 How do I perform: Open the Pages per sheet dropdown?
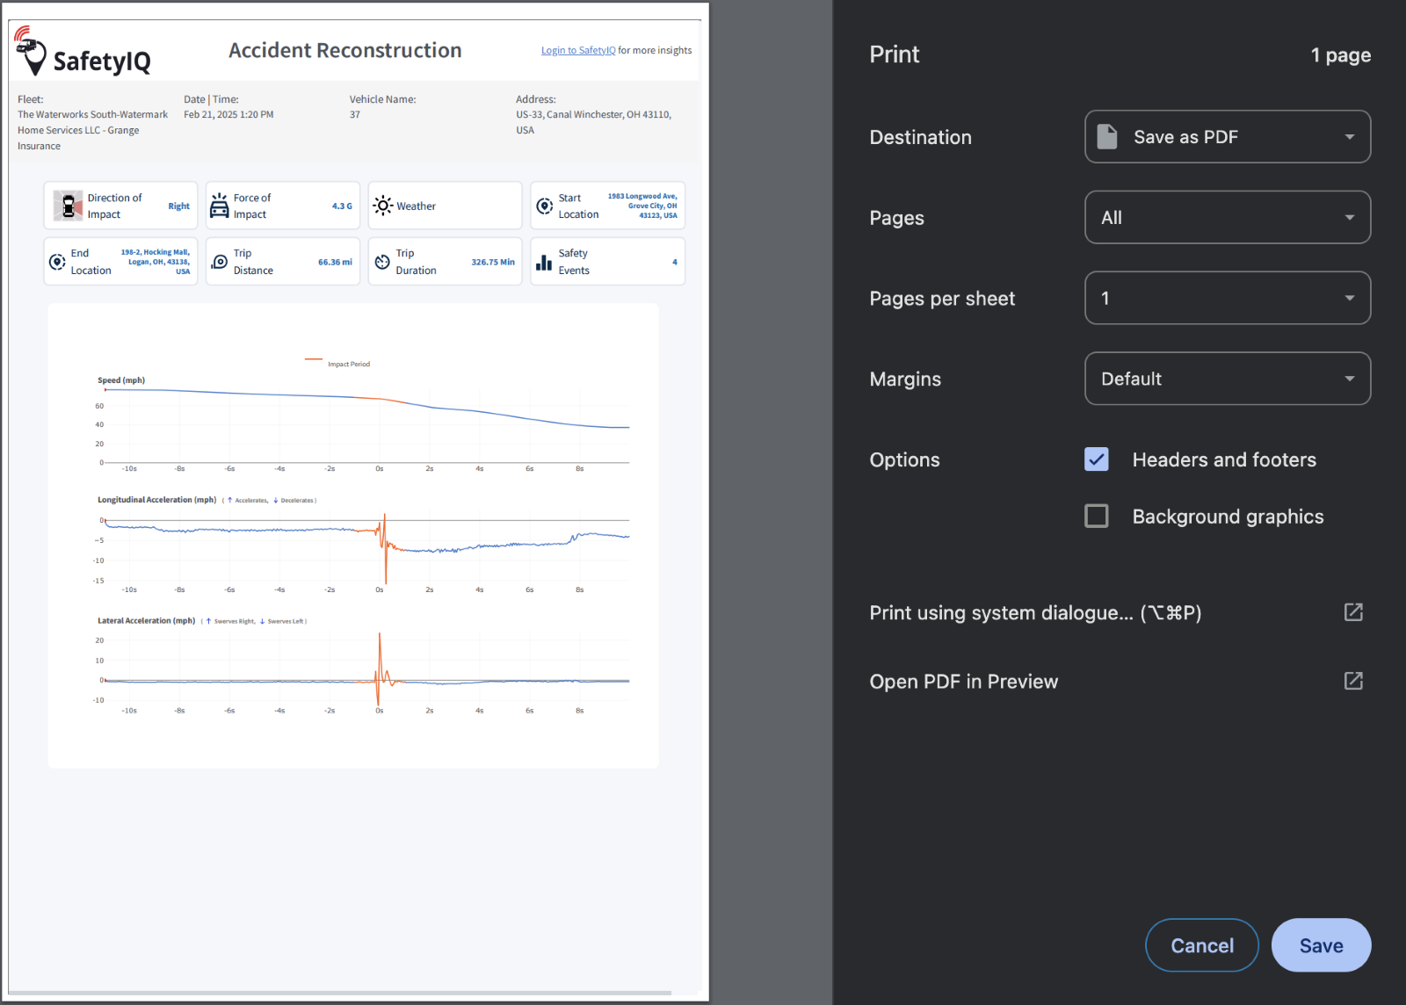1228,298
